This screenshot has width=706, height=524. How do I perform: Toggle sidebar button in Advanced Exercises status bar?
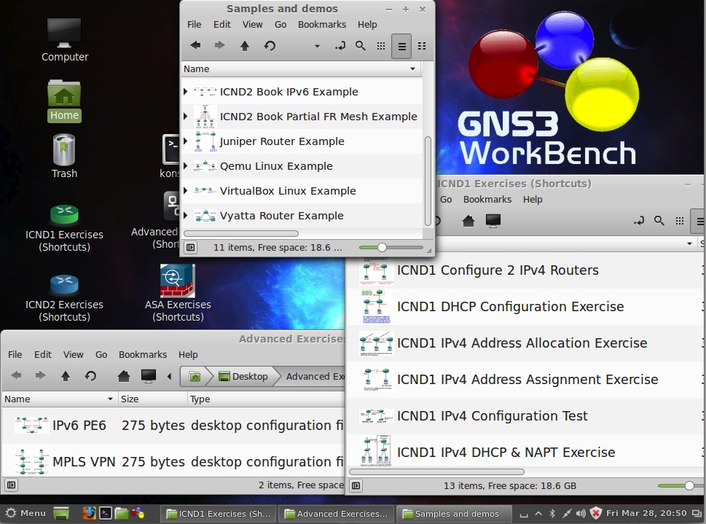coord(11,485)
